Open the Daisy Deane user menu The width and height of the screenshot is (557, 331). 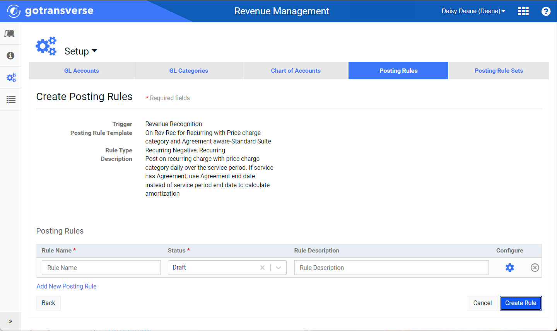[x=473, y=11]
